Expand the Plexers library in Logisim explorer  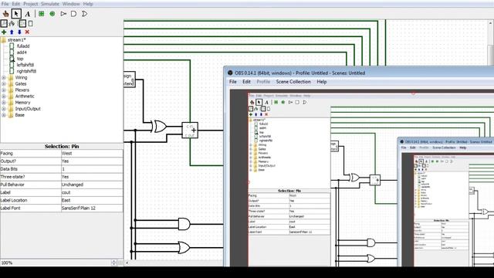[4, 90]
